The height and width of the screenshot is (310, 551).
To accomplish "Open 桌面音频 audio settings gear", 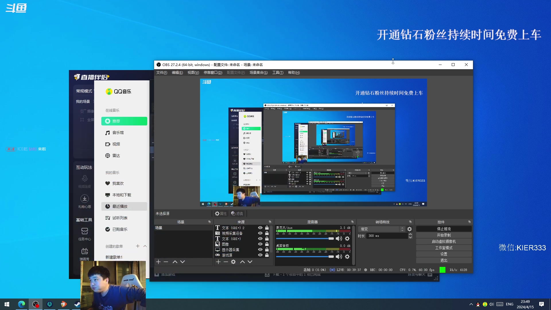I will [347, 257].
